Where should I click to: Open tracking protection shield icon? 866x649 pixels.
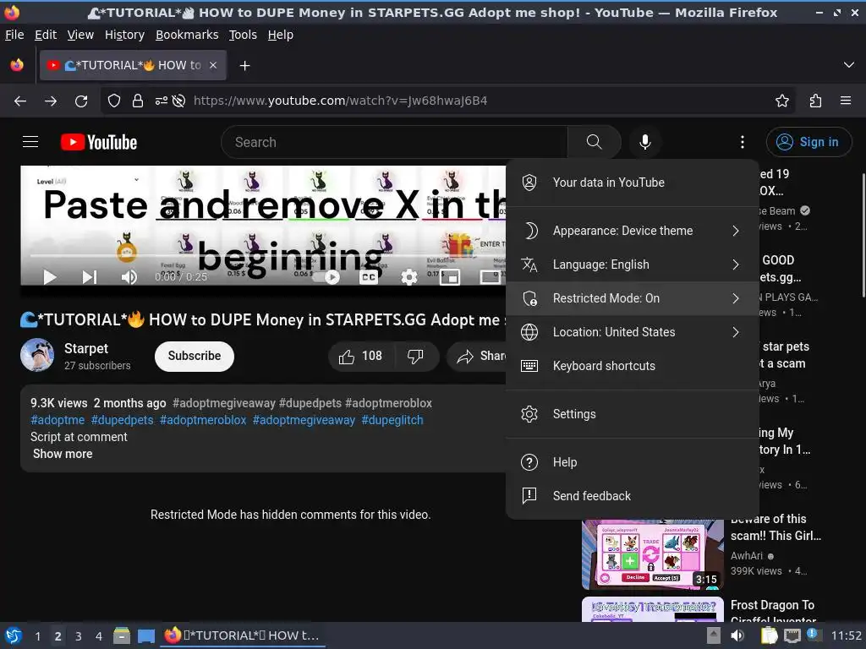tap(114, 101)
